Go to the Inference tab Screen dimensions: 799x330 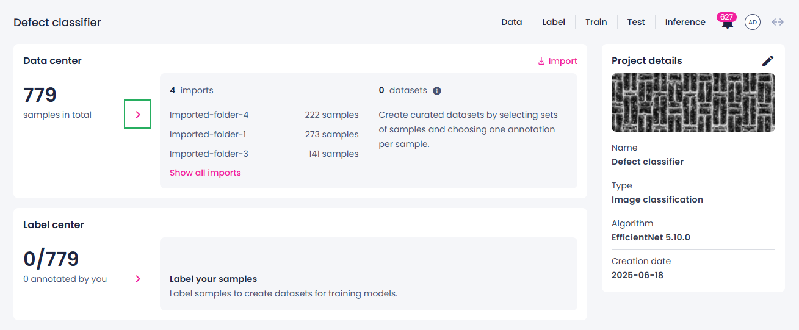[685, 22]
